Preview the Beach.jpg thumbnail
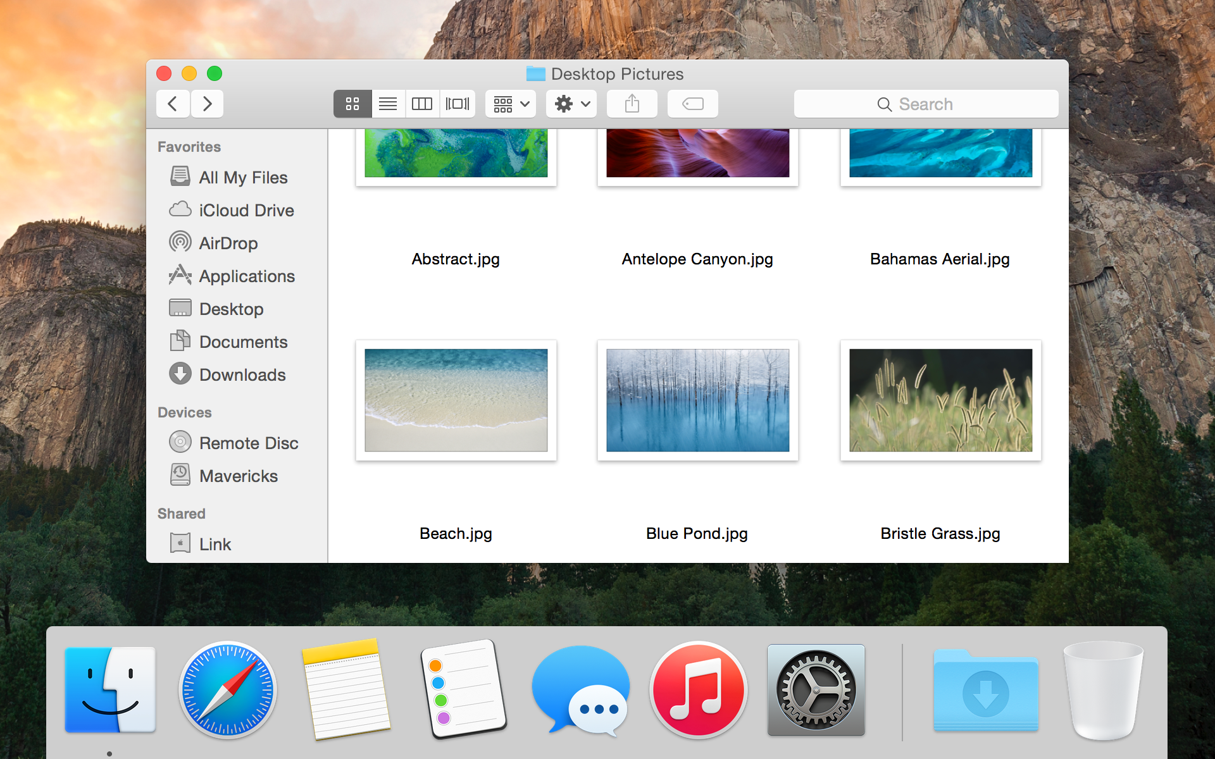The width and height of the screenshot is (1215, 759). coord(455,400)
